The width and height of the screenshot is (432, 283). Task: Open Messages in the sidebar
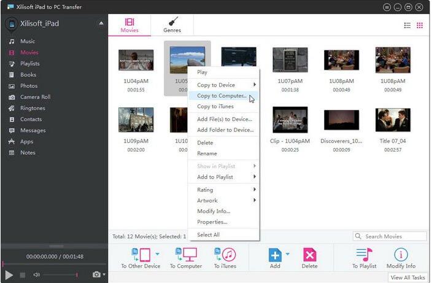pos(33,130)
